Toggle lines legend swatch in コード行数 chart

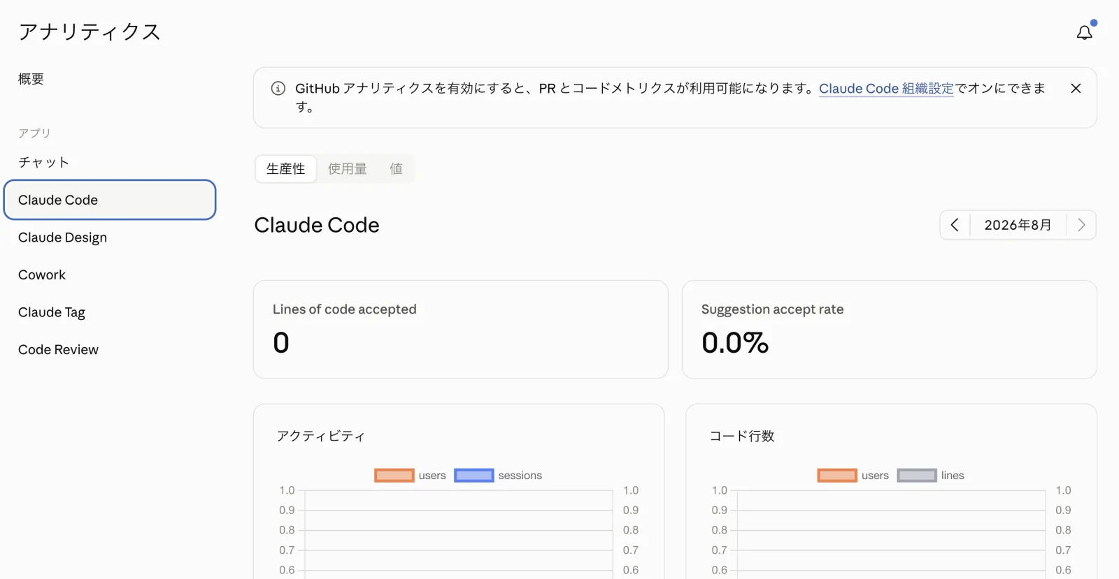click(x=917, y=476)
